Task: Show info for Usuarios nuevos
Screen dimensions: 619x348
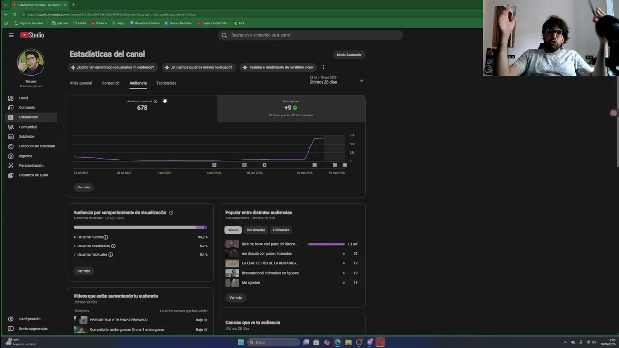Action: coord(106,237)
